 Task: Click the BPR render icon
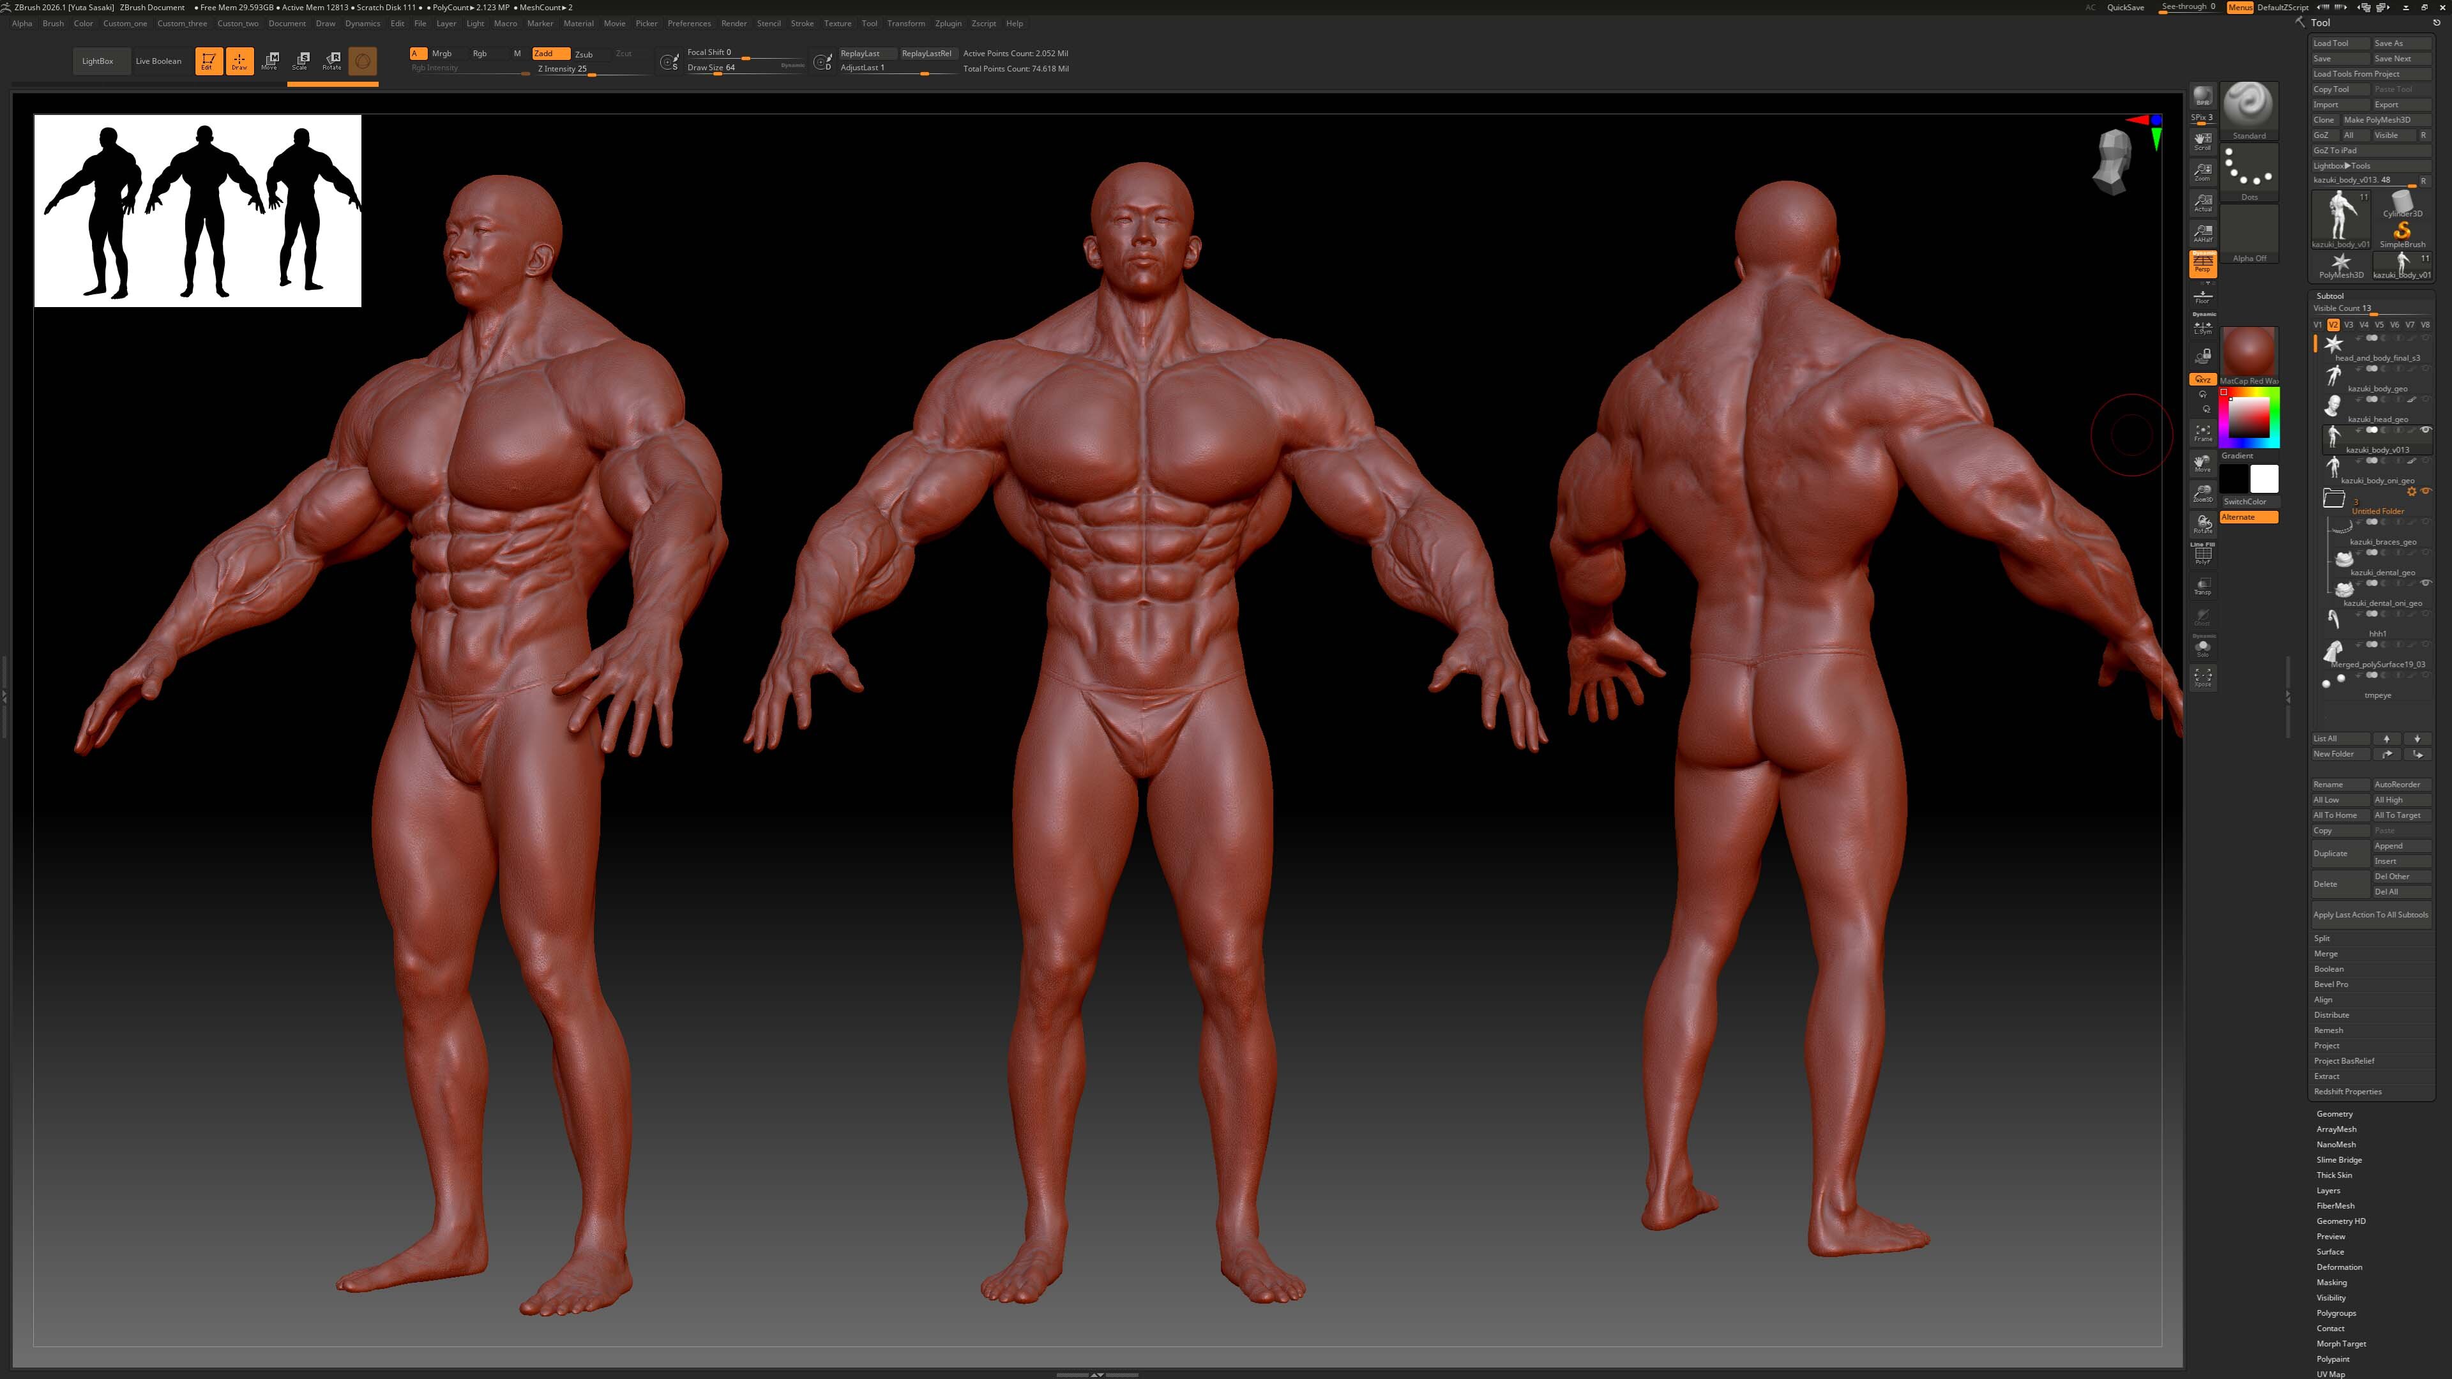(2202, 96)
